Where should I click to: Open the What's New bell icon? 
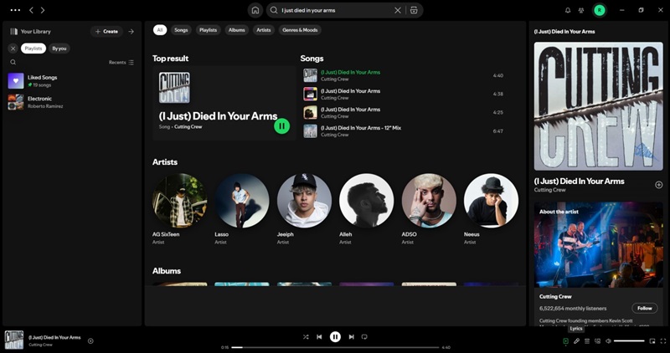coord(568,10)
